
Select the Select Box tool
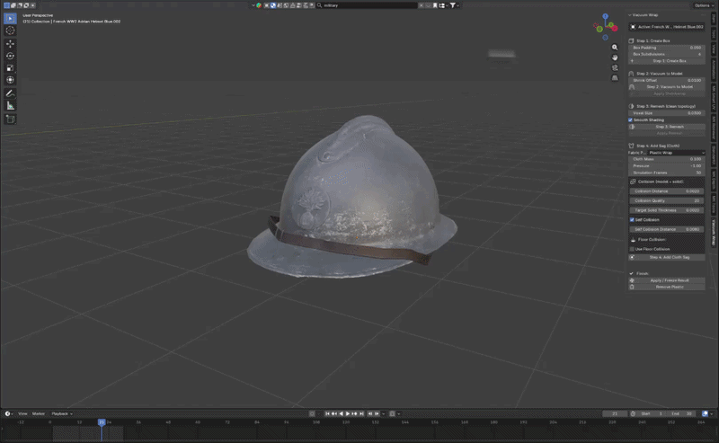point(10,18)
